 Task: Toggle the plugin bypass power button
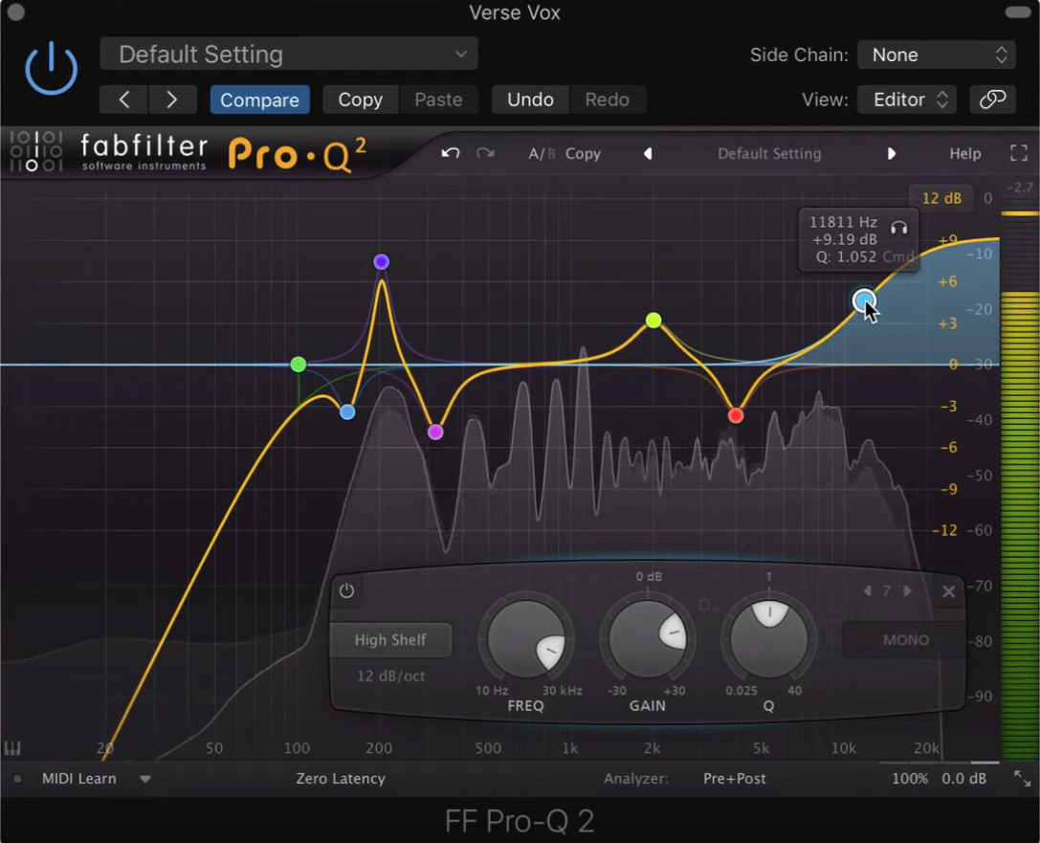51,68
